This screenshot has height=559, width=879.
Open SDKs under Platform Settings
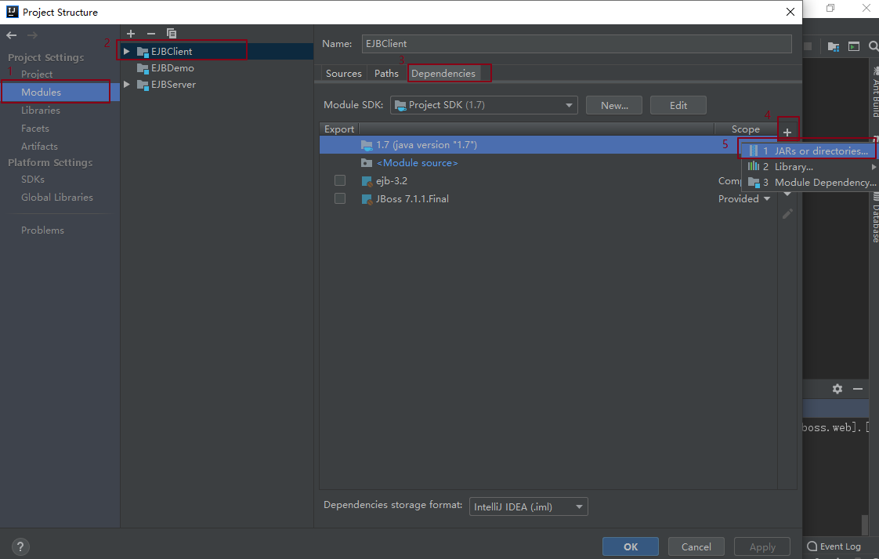point(33,179)
